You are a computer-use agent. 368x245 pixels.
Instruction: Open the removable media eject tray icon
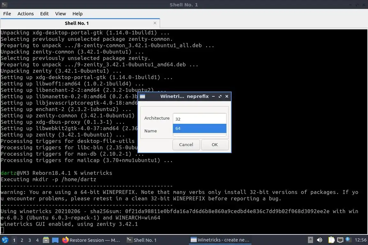tap(310, 240)
